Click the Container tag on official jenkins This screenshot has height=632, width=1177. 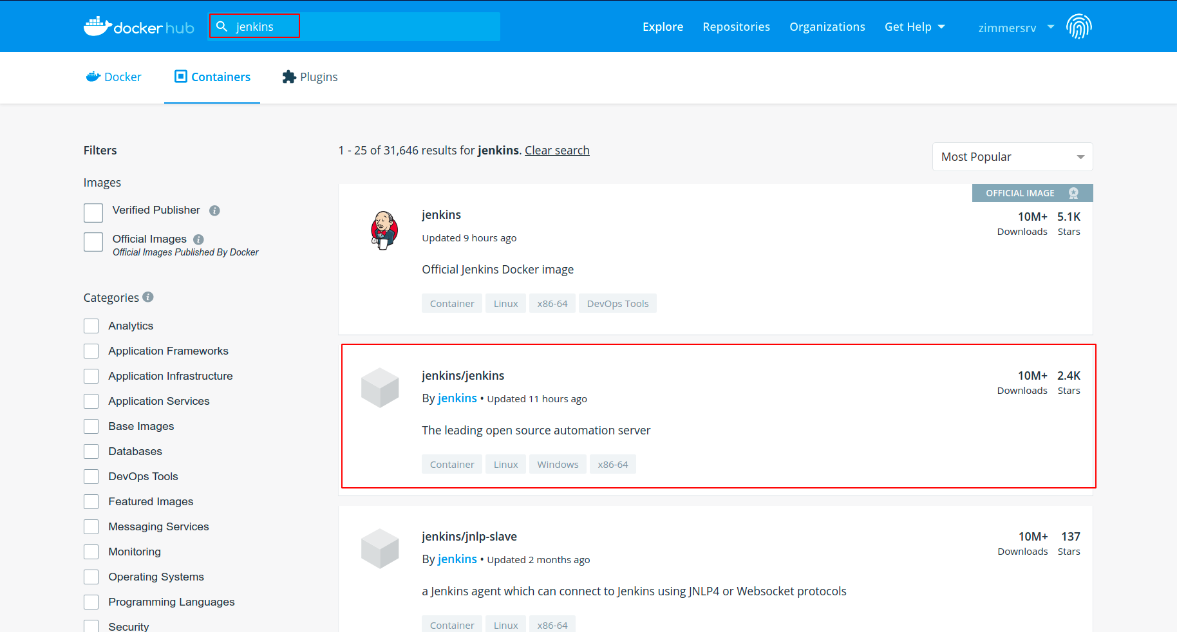[x=452, y=304]
